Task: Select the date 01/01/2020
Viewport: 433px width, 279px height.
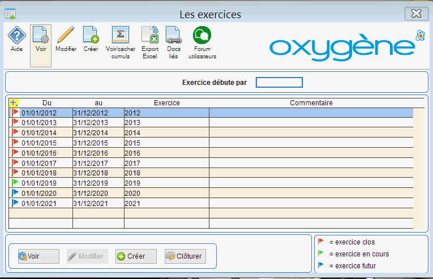Action: pos(39,194)
